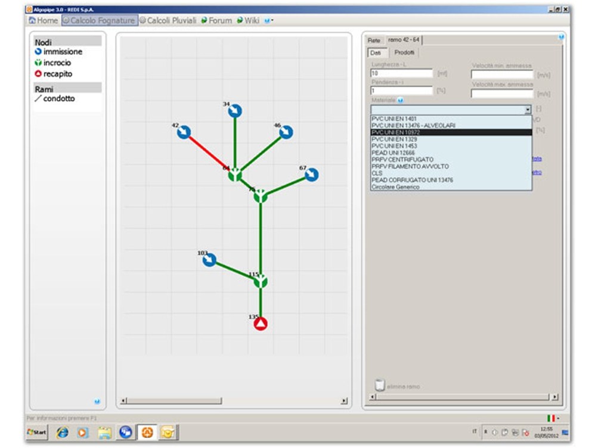
Task: Click the elimina ramo trash icon
Action: [x=379, y=386]
